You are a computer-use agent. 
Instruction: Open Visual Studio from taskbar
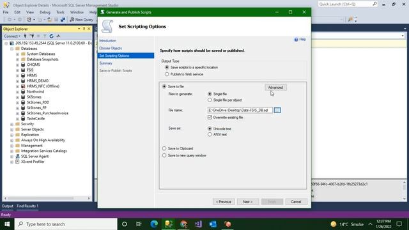tap(198, 224)
